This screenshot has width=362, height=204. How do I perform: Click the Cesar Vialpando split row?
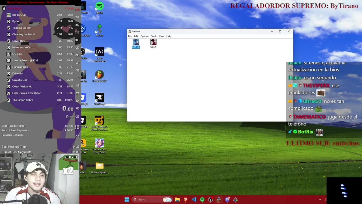[x=40, y=86]
